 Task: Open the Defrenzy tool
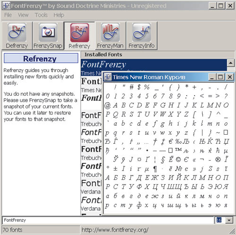pos(17,36)
